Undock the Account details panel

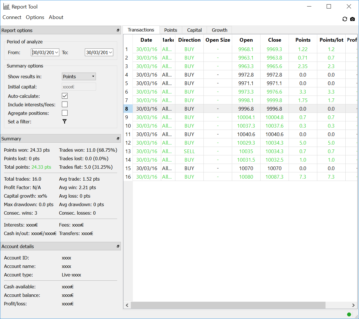(x=118, y=246)
